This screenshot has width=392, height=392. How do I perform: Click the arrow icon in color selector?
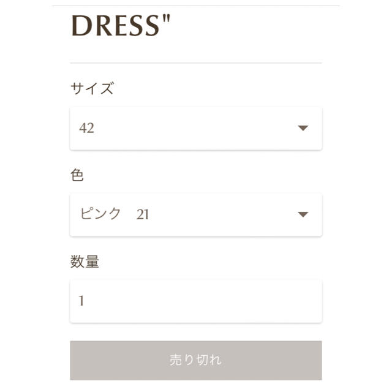click(x=303, y=214)
